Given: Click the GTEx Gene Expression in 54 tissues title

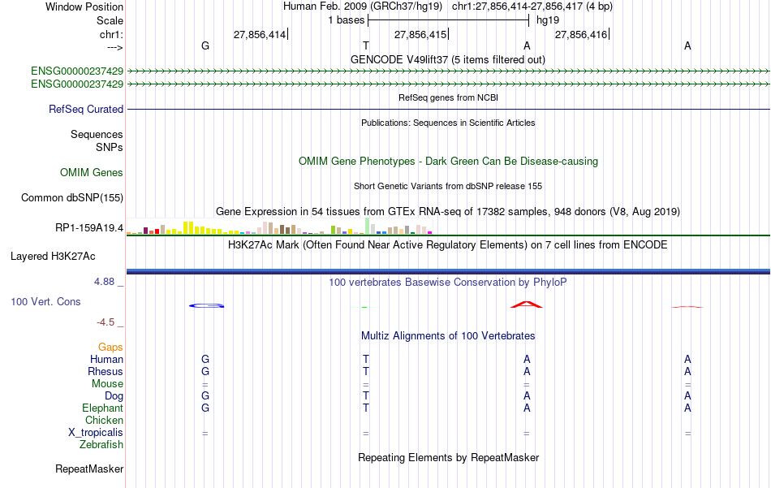Looking at the screenshot, I should tap(448, 212).
